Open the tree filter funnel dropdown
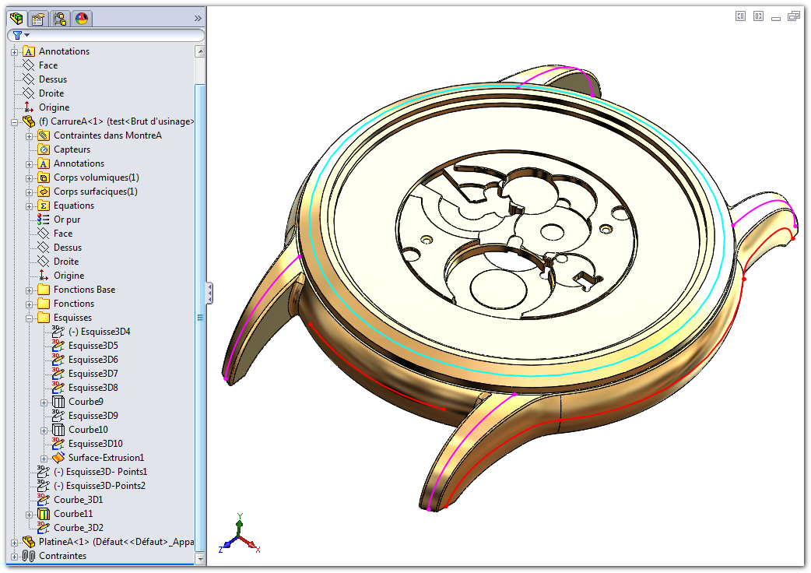811x573 pixels. point(21,36)
